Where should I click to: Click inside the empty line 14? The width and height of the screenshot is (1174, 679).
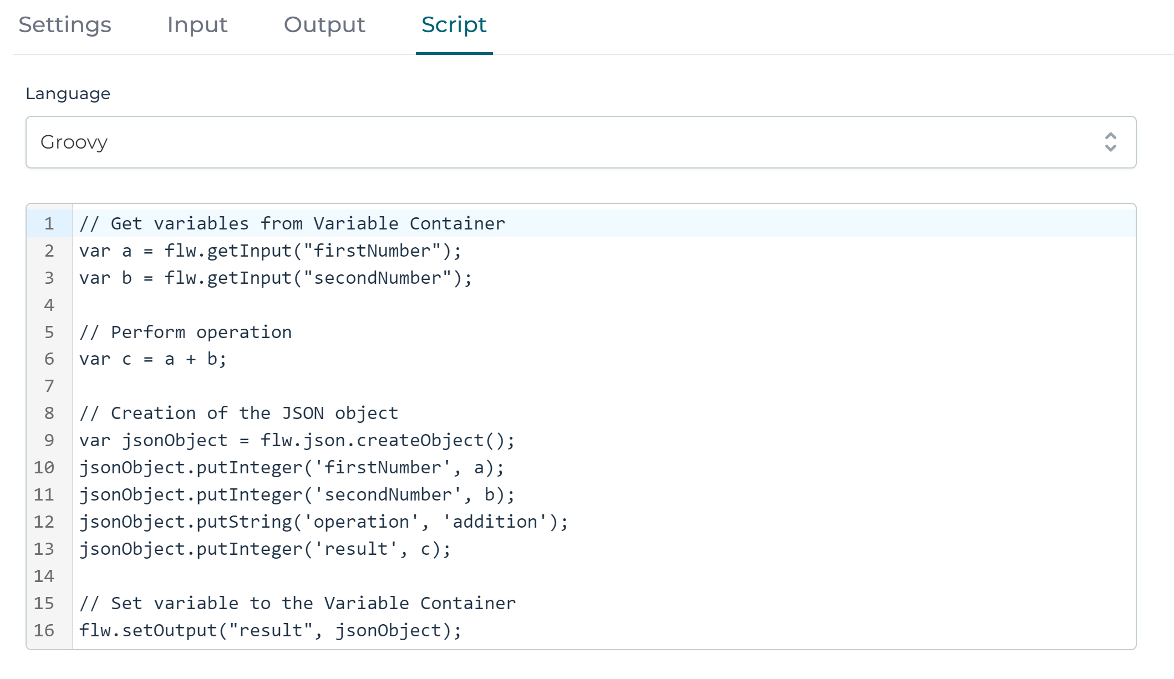click(277, 576)
